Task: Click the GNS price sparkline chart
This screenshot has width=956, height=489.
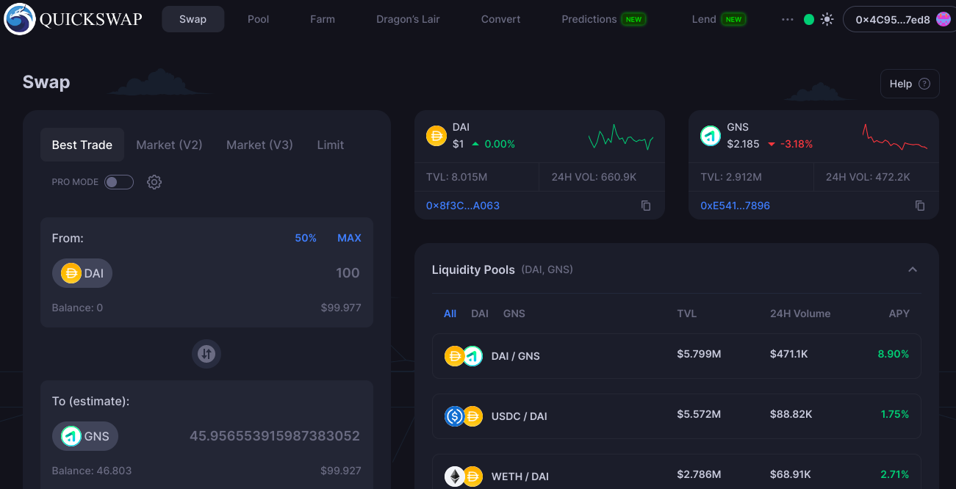Action: click(894, 137)
